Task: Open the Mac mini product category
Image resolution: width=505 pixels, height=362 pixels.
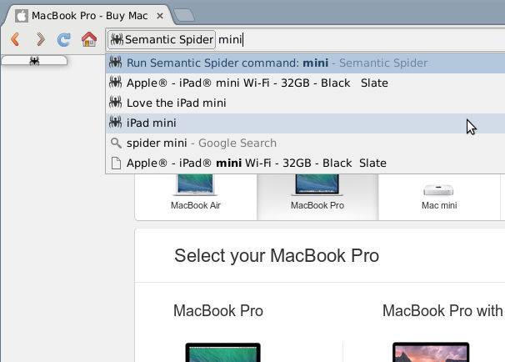Action: coord(438,196)
